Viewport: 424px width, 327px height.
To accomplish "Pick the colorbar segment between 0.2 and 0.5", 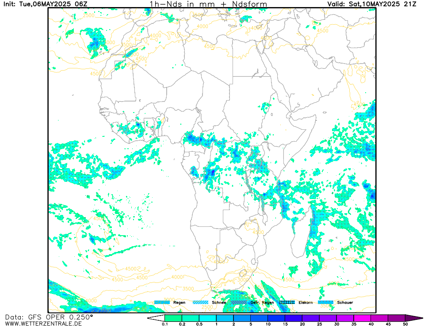I will point(191,318).
